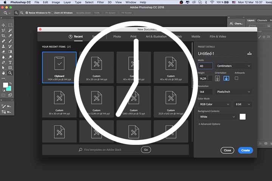Select the History Brush tool
Screen dimensions: 272x181
10,46
